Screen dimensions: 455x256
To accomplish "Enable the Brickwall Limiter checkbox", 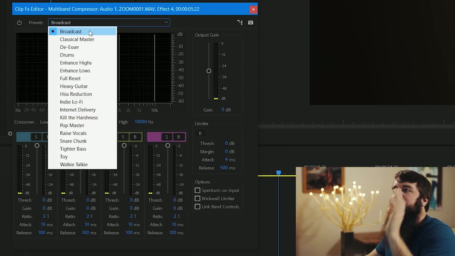I will [x=197, y=199].
